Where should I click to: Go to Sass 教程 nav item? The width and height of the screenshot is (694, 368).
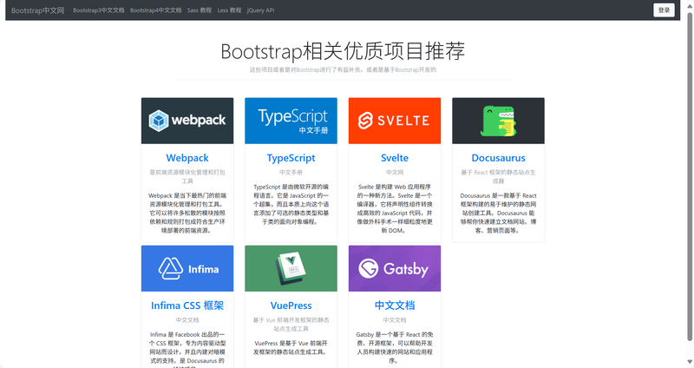[x=200, y=10]
